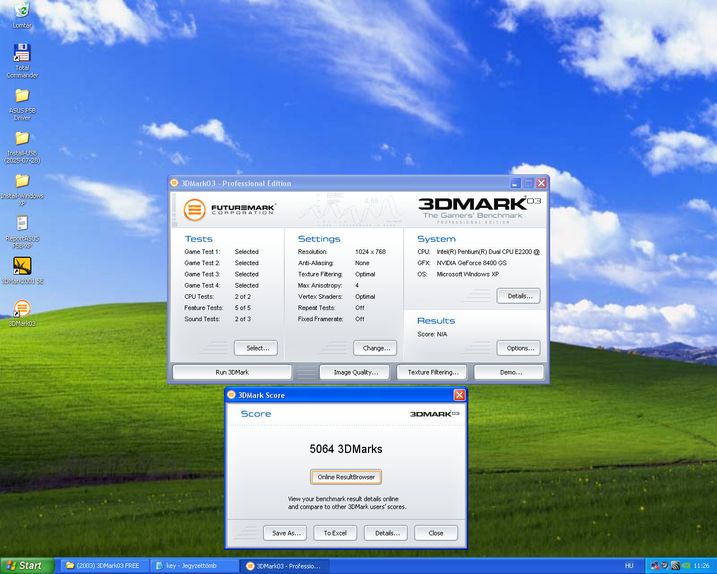
Task: Click the HU language indicator
Action: 629,566
